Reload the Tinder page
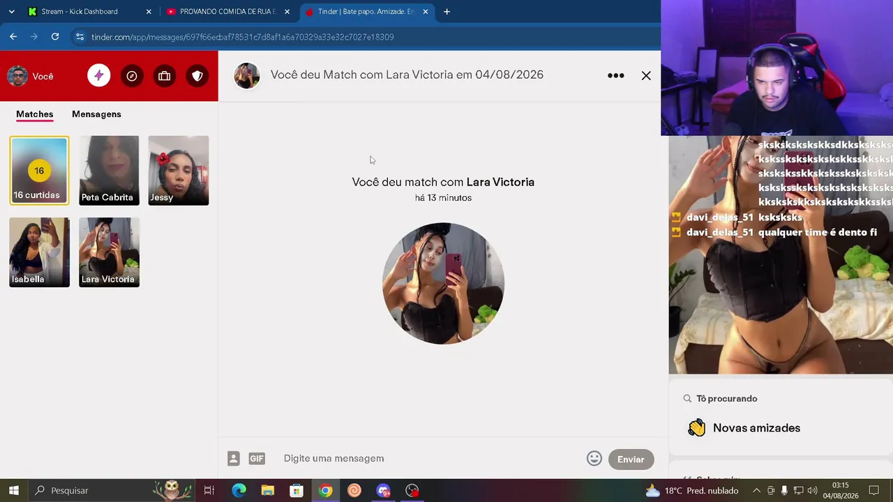The width and height of the screenshot is (893, 502). (55, 36)
